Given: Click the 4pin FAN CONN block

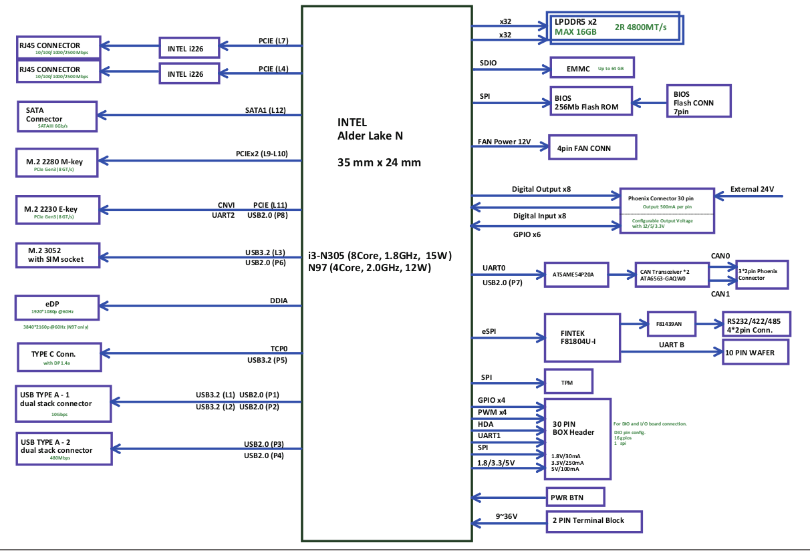Looking at the screenshot, I should pos(592,148).
